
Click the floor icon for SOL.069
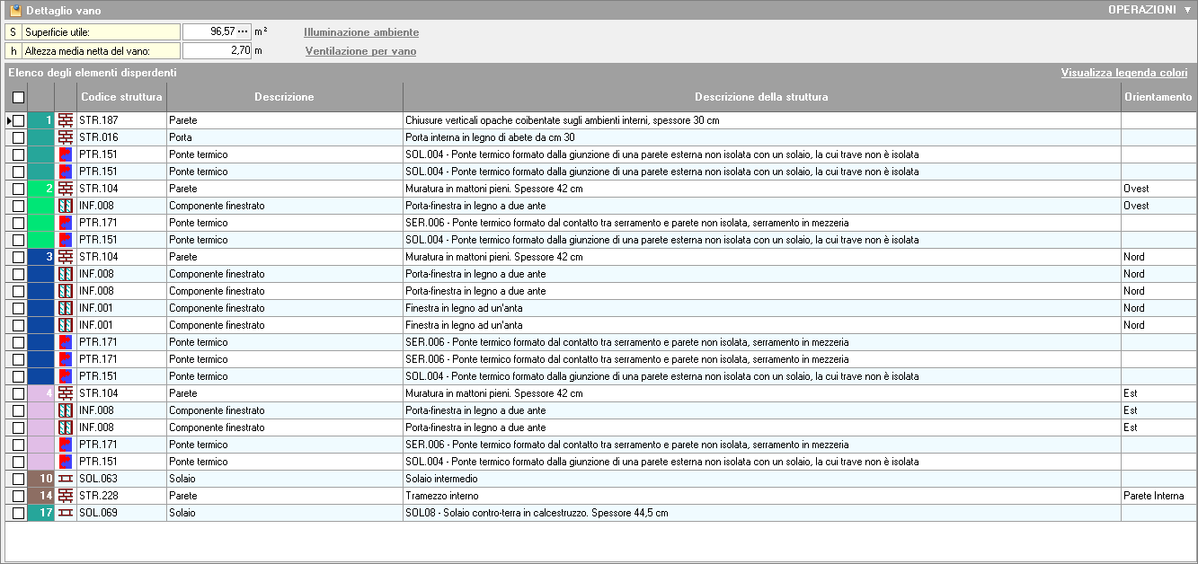coord(66,513)
